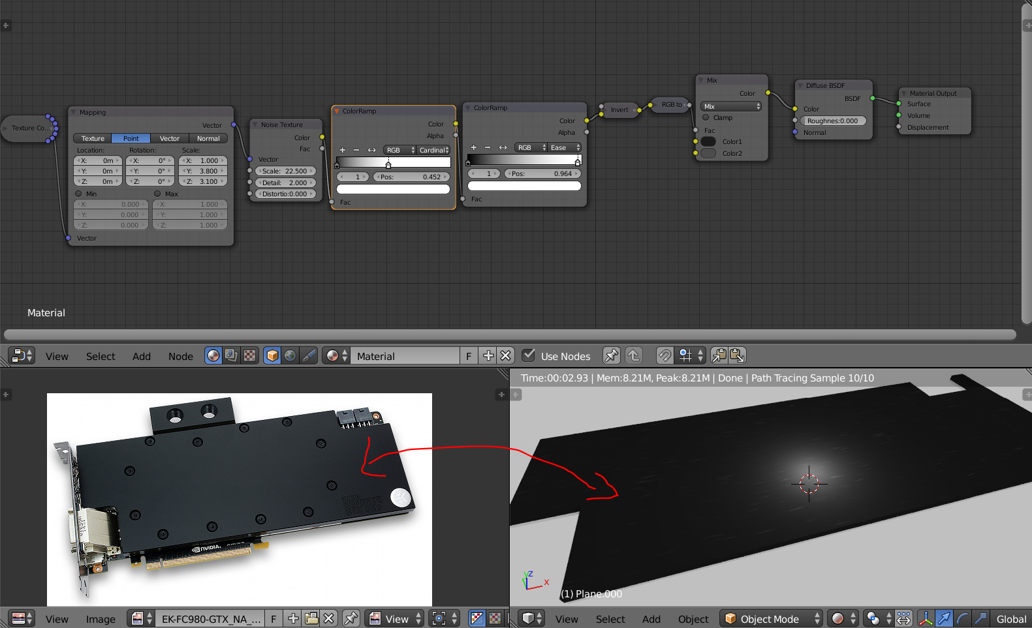
Task: Go to parent node tree
Action: click(634, 355)
